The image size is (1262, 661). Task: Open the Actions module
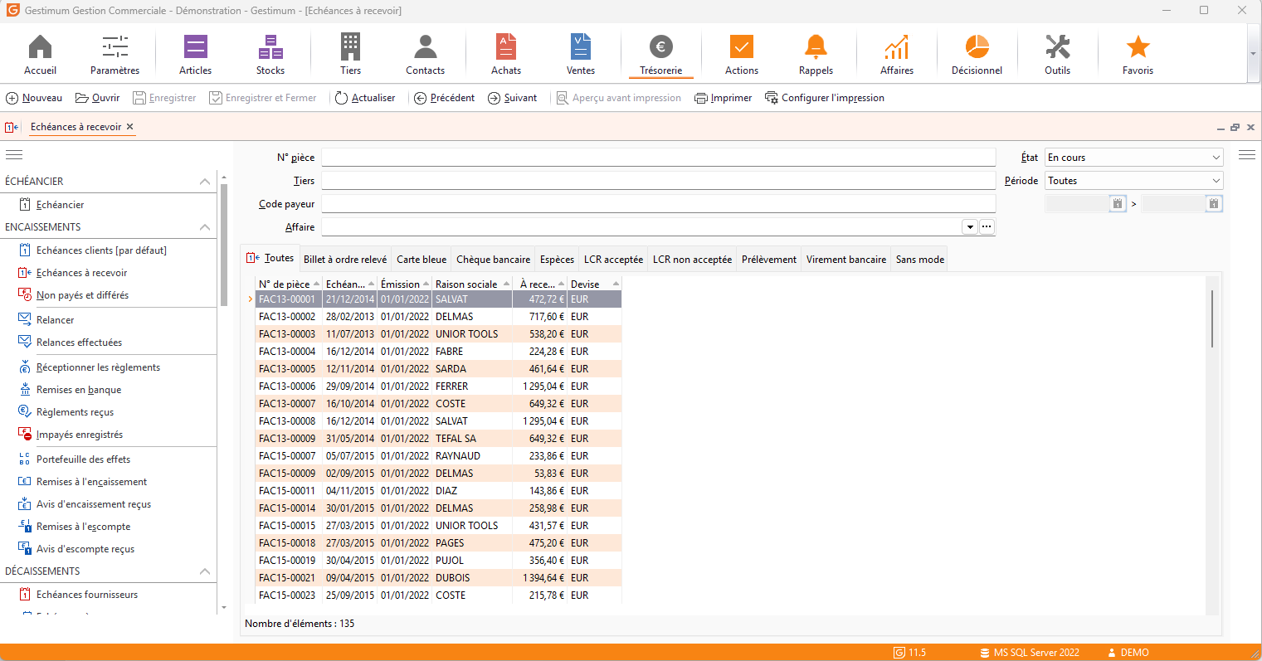[x=742, y=55]
